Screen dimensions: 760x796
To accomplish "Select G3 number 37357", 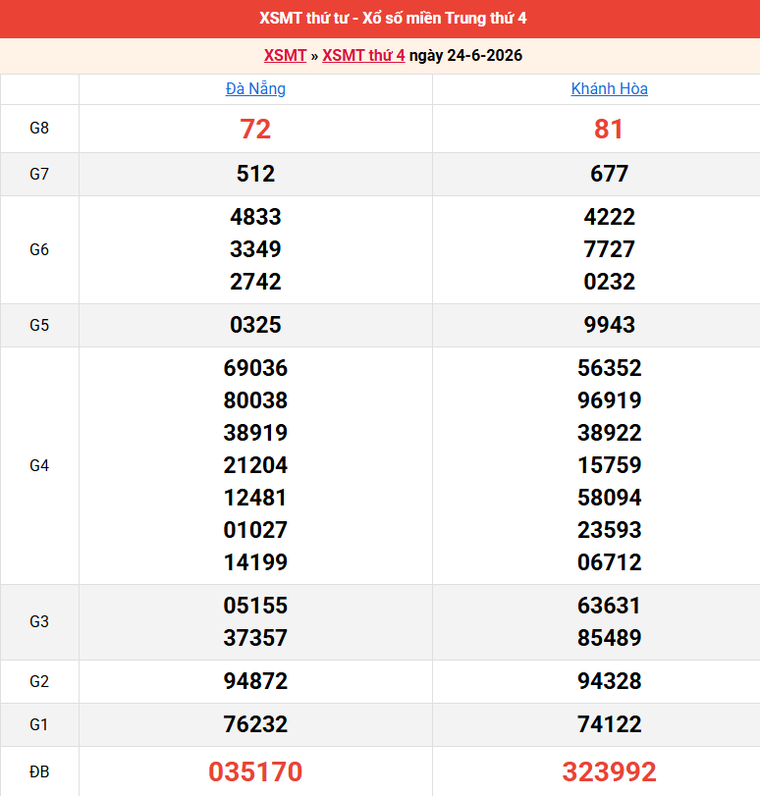I will coord(255,638).
